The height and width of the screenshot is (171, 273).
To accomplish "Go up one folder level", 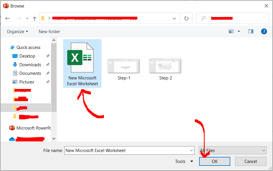I will coord(34,18).
